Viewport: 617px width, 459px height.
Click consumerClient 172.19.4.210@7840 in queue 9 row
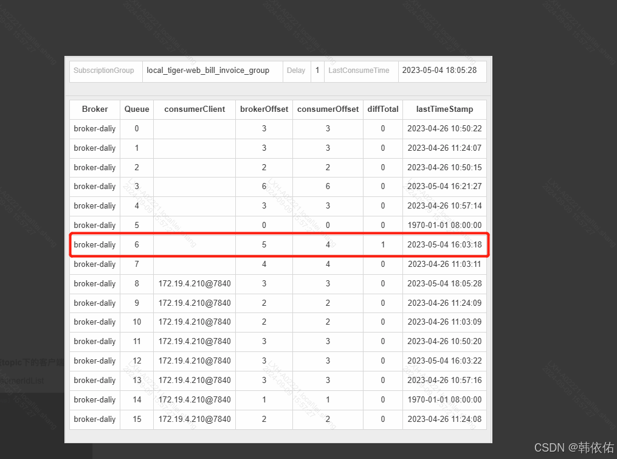[x=195, y=303]
